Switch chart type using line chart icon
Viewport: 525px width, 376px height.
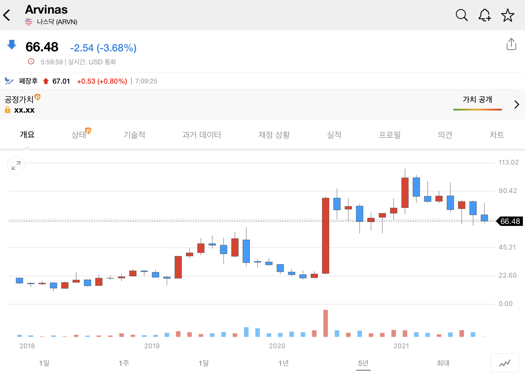coord(505,363)
